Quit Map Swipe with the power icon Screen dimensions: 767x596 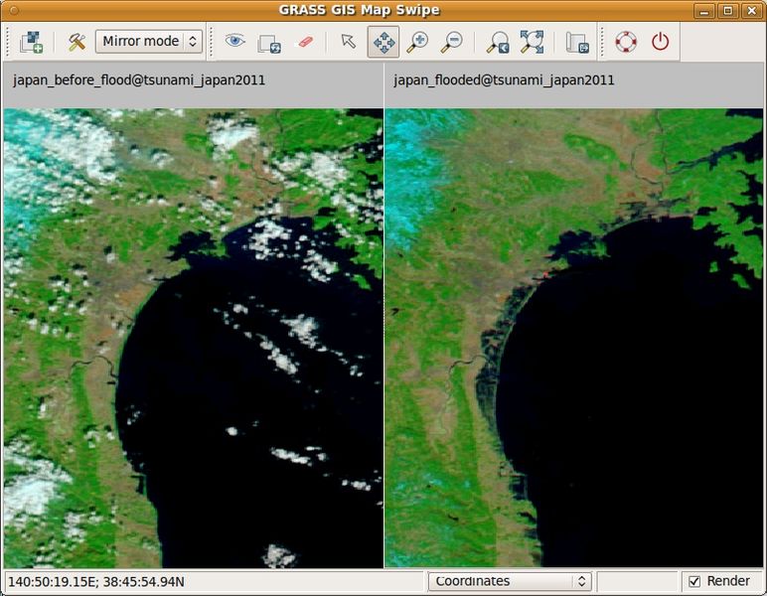pos(660,42)
